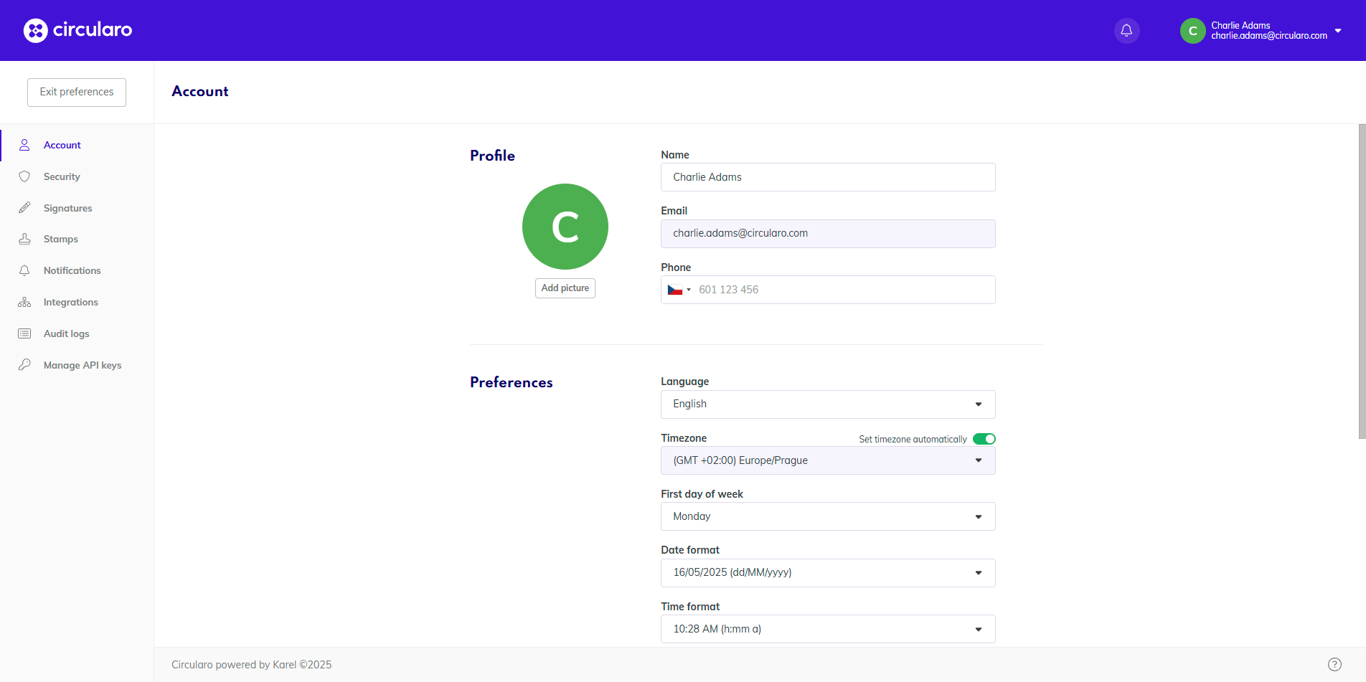Disable the Set timezone automatically toggle
The height and width of the screenshot is (682, 1366).
984,439
